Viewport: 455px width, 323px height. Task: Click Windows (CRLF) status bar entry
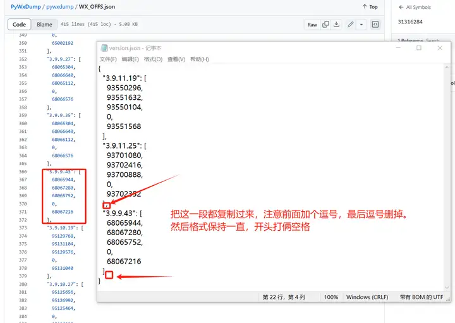click(367, 297)
